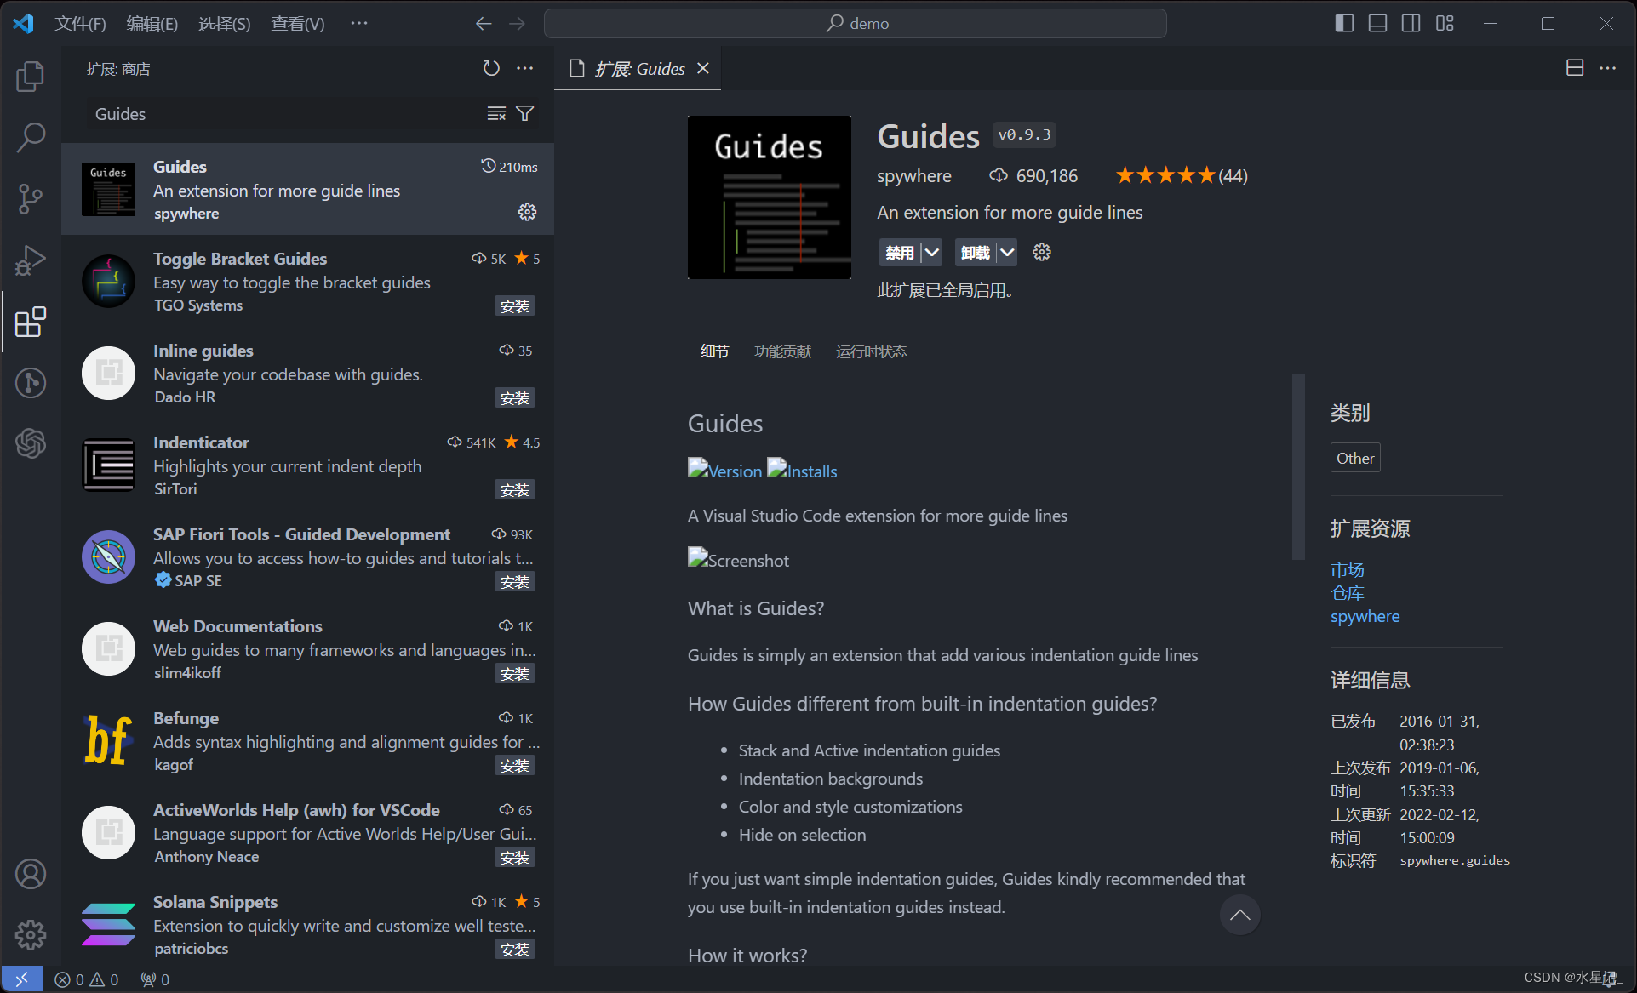
Task: Install the Indenticator extension
Action: click(515, 490)
